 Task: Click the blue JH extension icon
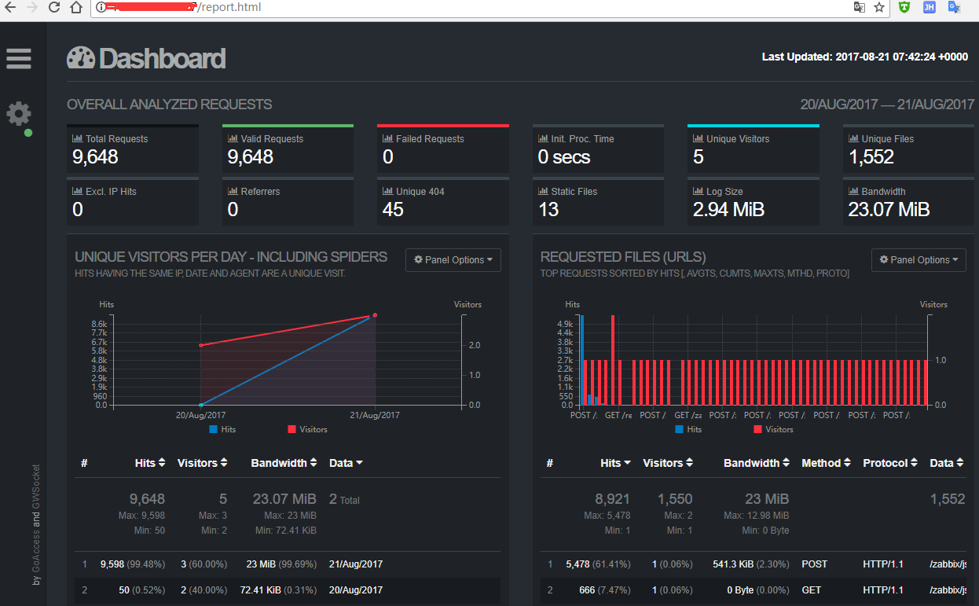tap(929, 8)
